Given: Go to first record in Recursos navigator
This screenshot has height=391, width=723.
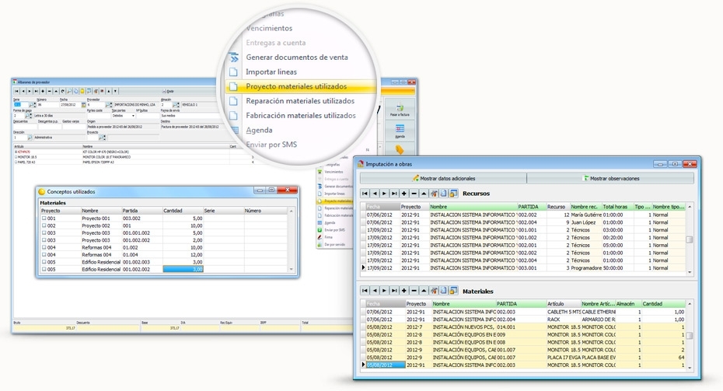Looking at the screenshot, I should click(365, 194).
